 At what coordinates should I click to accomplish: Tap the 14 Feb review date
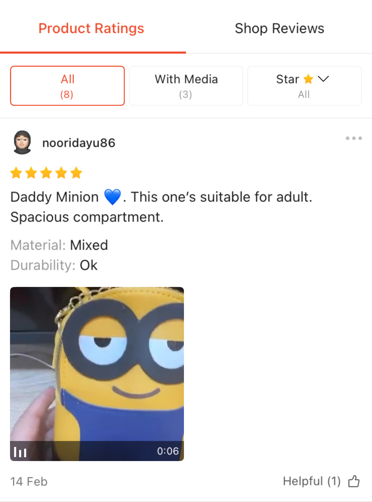point(29,482)
